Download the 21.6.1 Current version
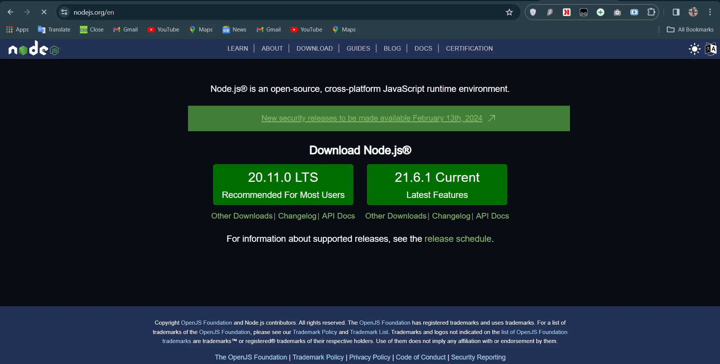The height and width of the screenshot is (364, 720). (x=437, y=185)
